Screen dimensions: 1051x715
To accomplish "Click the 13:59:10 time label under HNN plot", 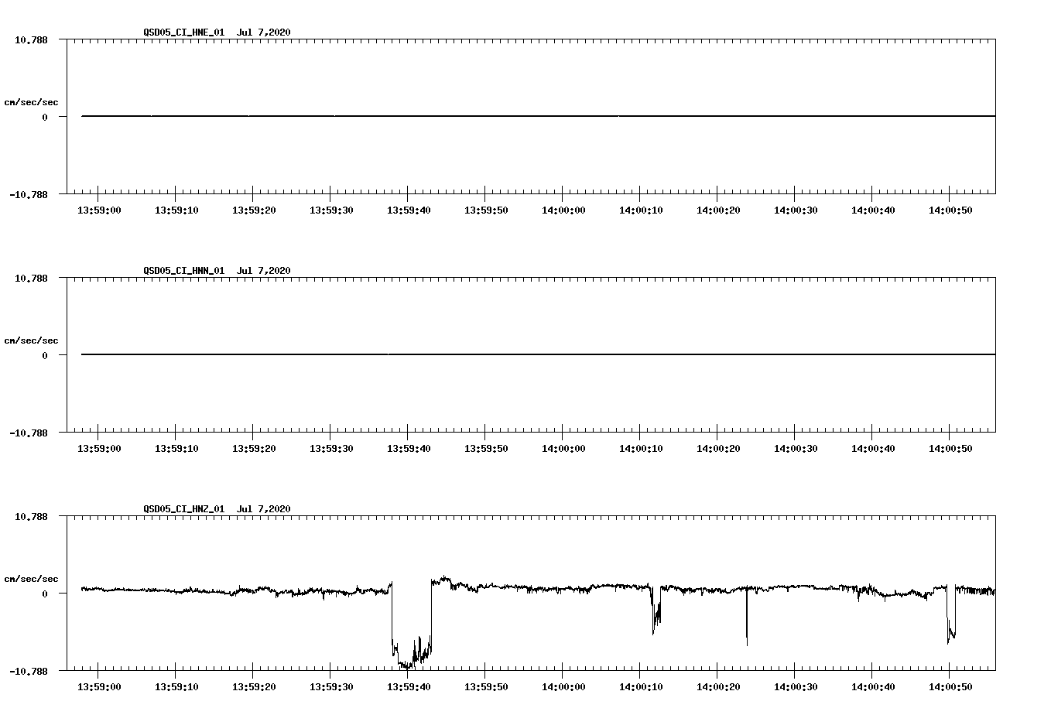I will click(x=176, y=449).
